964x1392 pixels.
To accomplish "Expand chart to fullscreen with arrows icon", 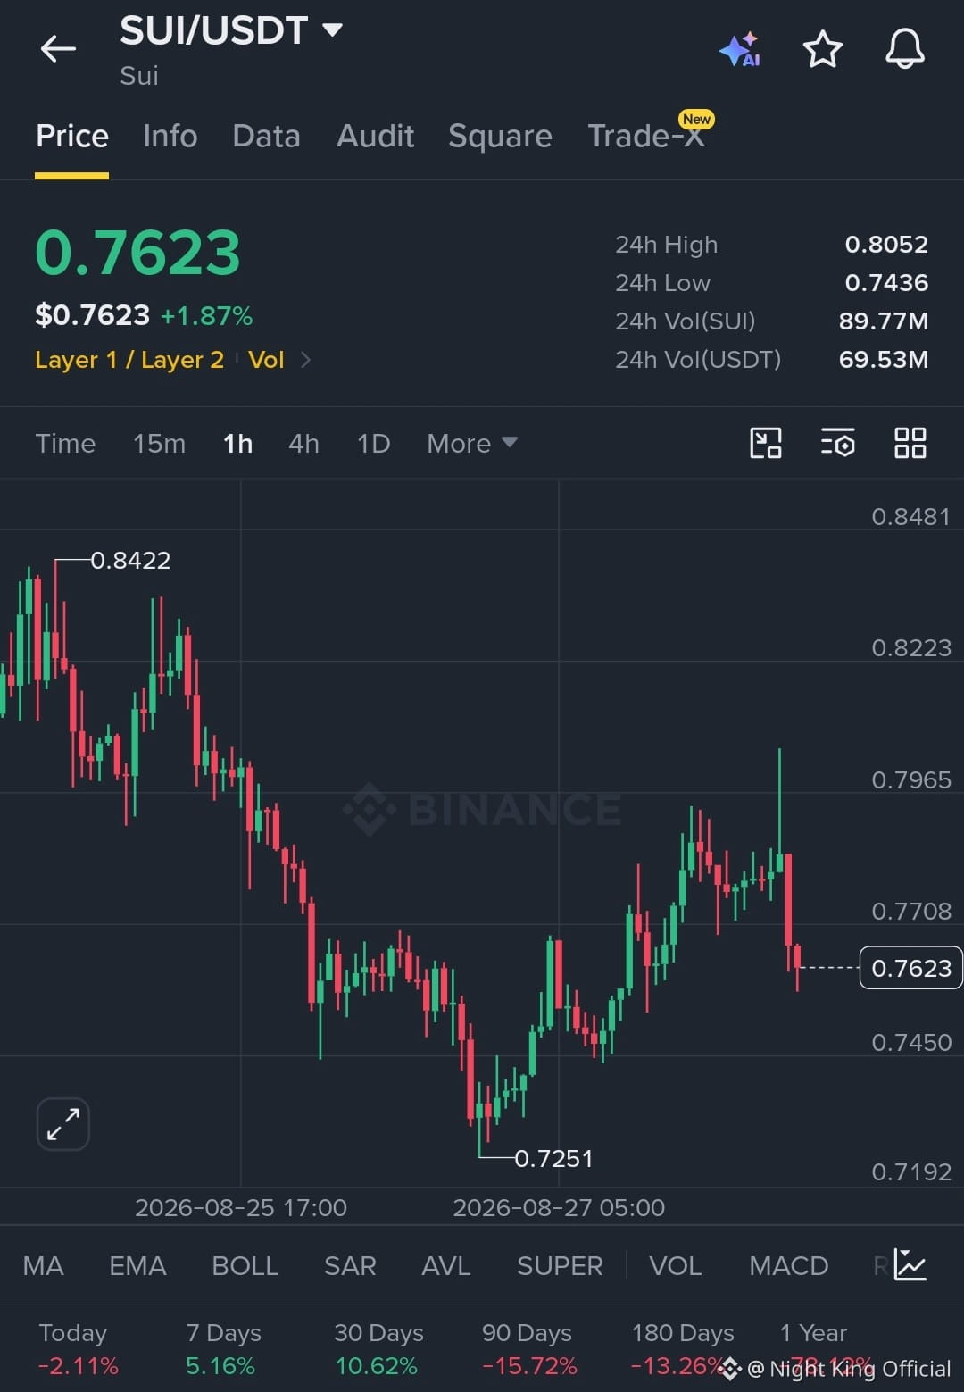I will (63, 1124).
